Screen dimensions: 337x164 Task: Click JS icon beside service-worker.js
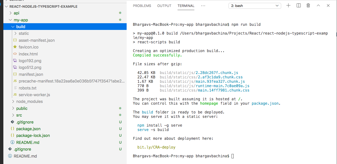click(15, 95)
